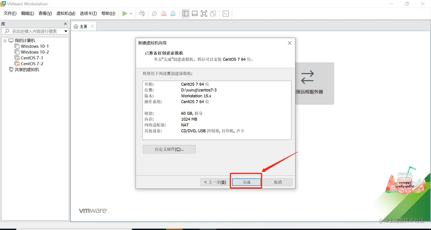Screen dimensions: 431x230
Task: Select CentOS 7-1 in the library
Action: tap(32, 58)
